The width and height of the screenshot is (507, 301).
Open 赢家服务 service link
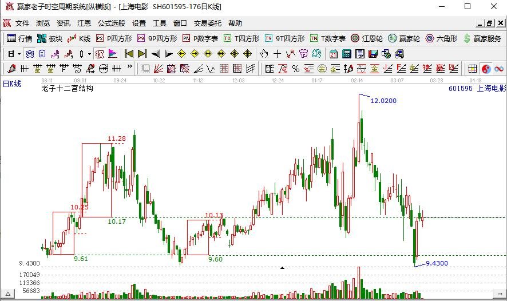(482, 38)
